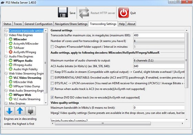
Task: Click gear icon of Video Files Engines
Action: pos(6,35)
